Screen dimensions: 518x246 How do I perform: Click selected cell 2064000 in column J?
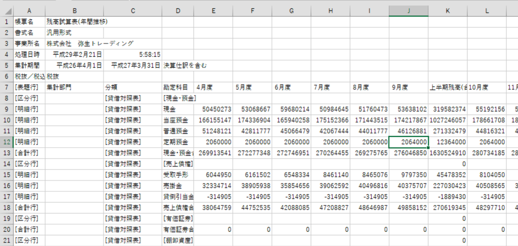coord(409,142)
